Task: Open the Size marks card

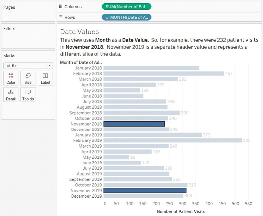Action: click(28, 78)
